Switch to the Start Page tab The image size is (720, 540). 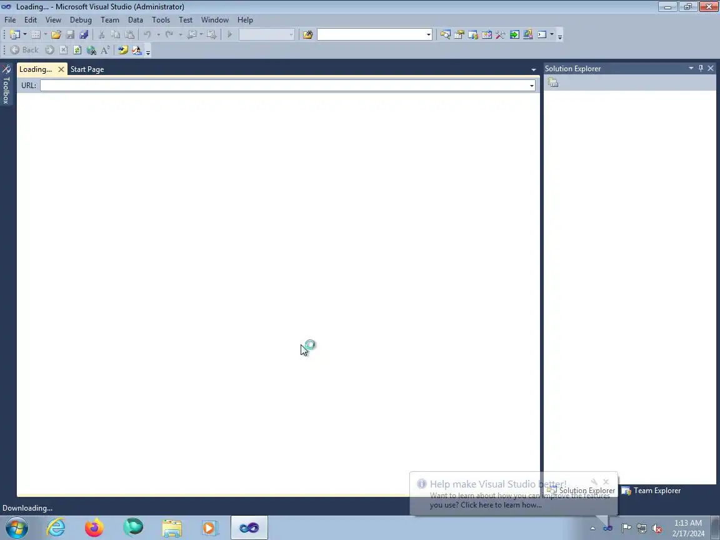pos(87,69)
